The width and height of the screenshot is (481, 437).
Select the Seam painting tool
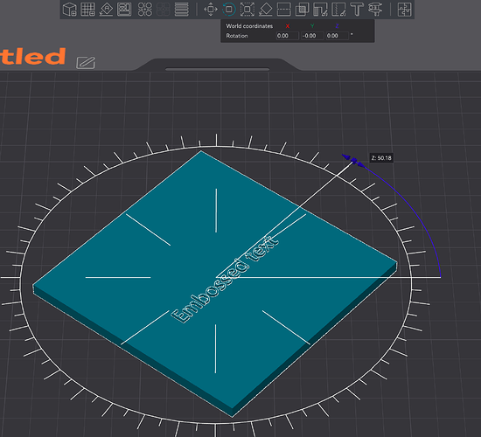338,10
